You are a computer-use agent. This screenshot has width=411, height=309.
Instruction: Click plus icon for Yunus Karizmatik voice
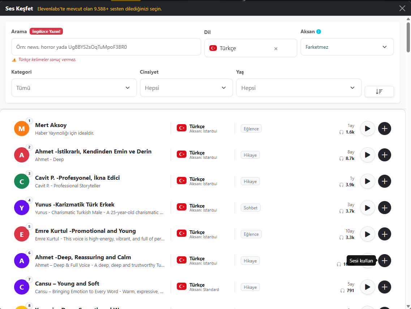click(385, 208)
